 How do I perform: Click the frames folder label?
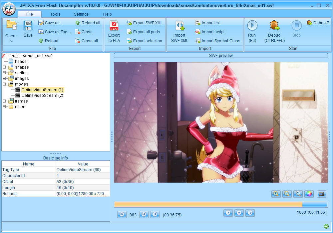coord(21,101)
